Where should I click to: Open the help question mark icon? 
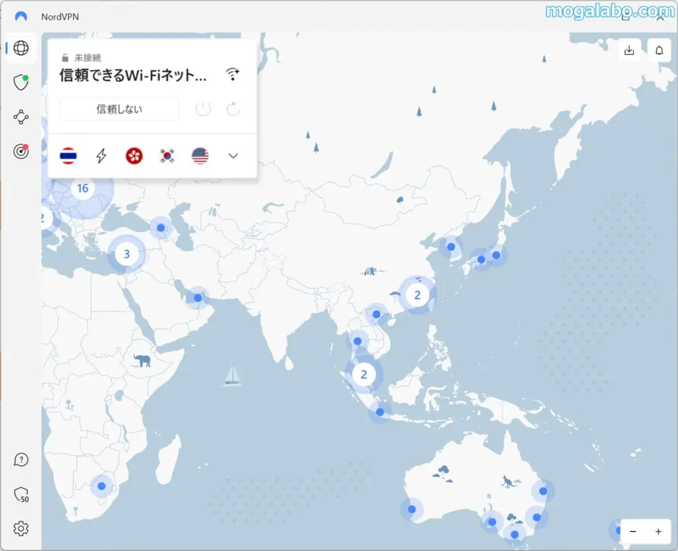coord(21,460)
